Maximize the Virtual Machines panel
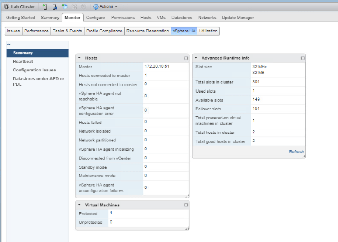The image size is (338, 242). [x=186, y=205]
